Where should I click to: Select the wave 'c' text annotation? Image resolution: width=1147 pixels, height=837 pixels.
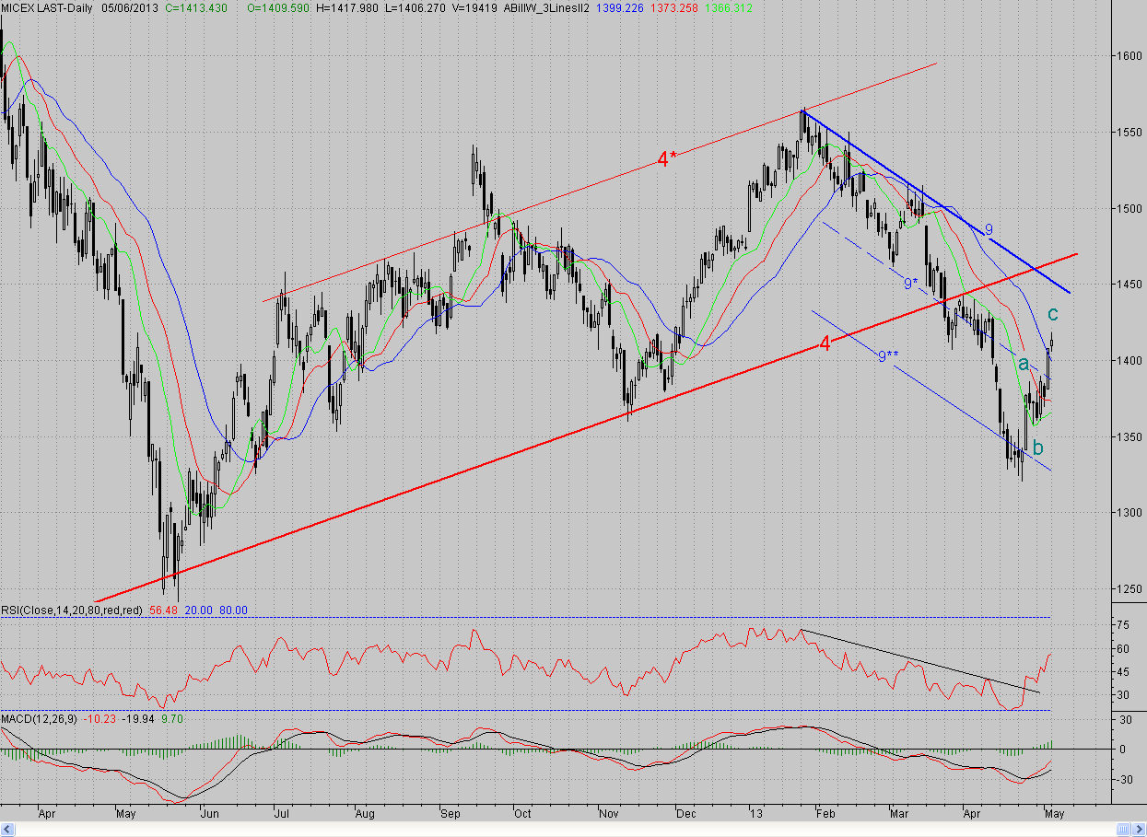click(1052, 315)
